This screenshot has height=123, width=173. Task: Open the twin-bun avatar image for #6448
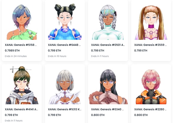tap(65, 22)
